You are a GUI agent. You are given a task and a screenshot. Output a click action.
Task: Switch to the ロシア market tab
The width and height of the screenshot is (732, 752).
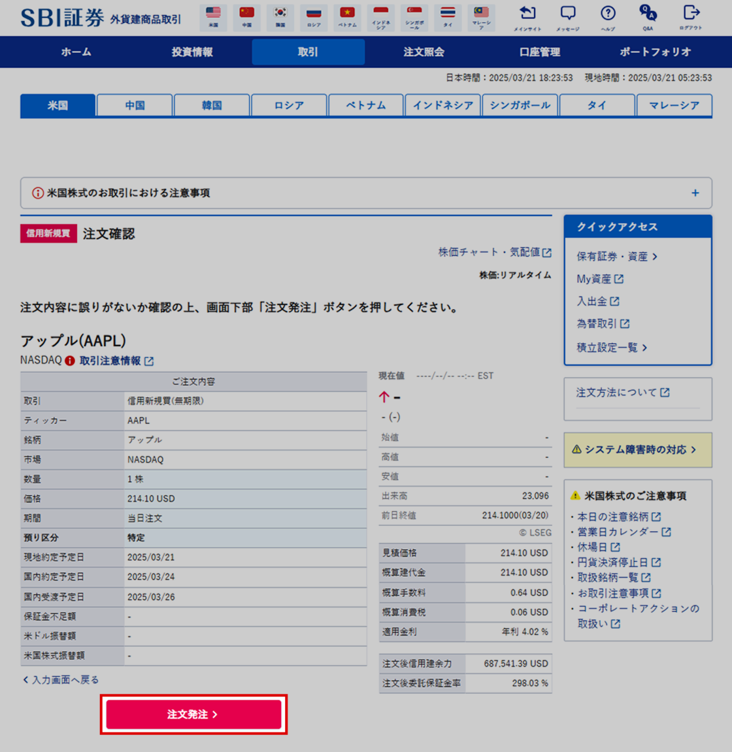tap(289, 105)
